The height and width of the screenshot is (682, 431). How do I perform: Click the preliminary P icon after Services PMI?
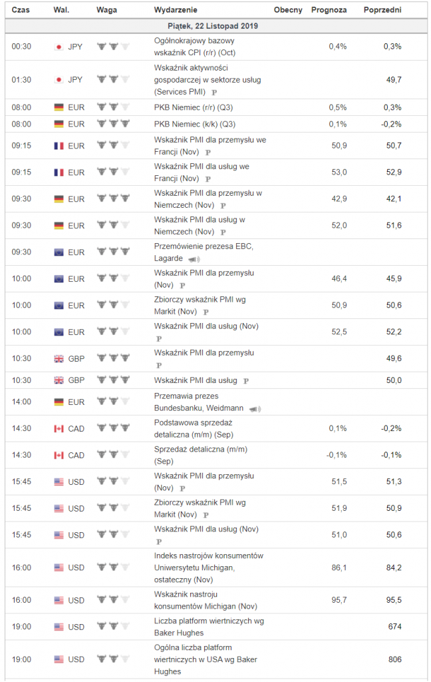214,92
